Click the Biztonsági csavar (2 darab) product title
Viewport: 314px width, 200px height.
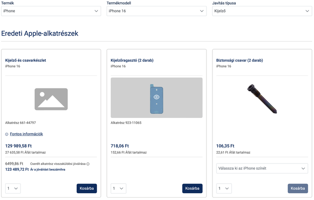(239, 60)
